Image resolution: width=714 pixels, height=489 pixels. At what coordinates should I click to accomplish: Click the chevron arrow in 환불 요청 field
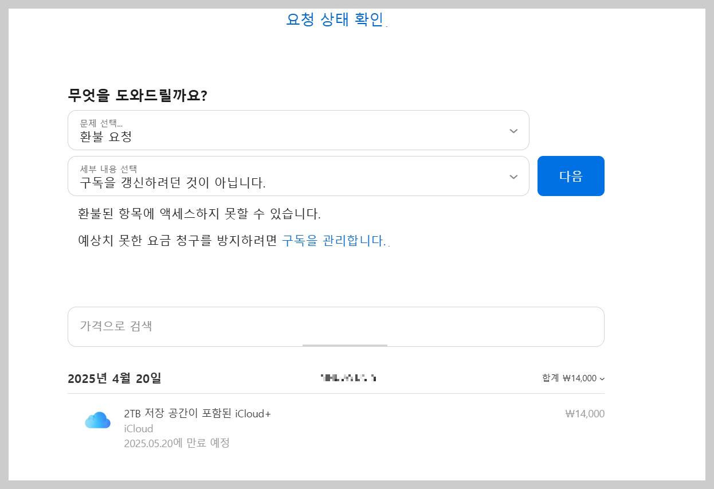(513, 131)
